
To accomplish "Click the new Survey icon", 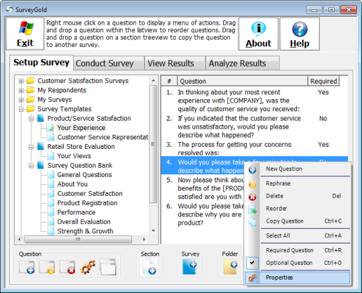I will [x=190, y=267].
